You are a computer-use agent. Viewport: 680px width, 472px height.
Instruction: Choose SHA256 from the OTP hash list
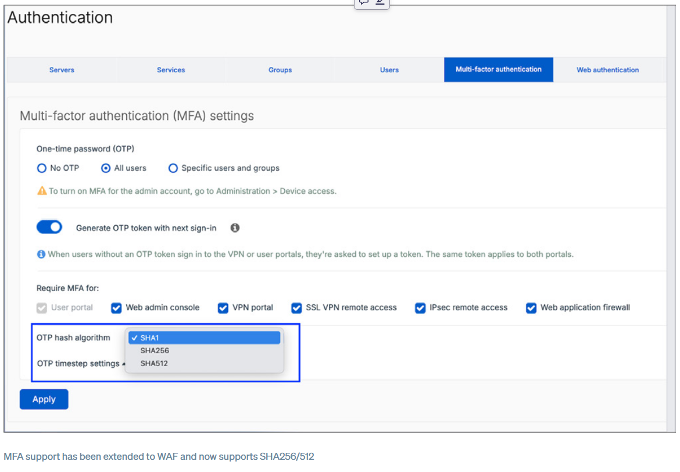pyautogui.click(x=155, y=351)
